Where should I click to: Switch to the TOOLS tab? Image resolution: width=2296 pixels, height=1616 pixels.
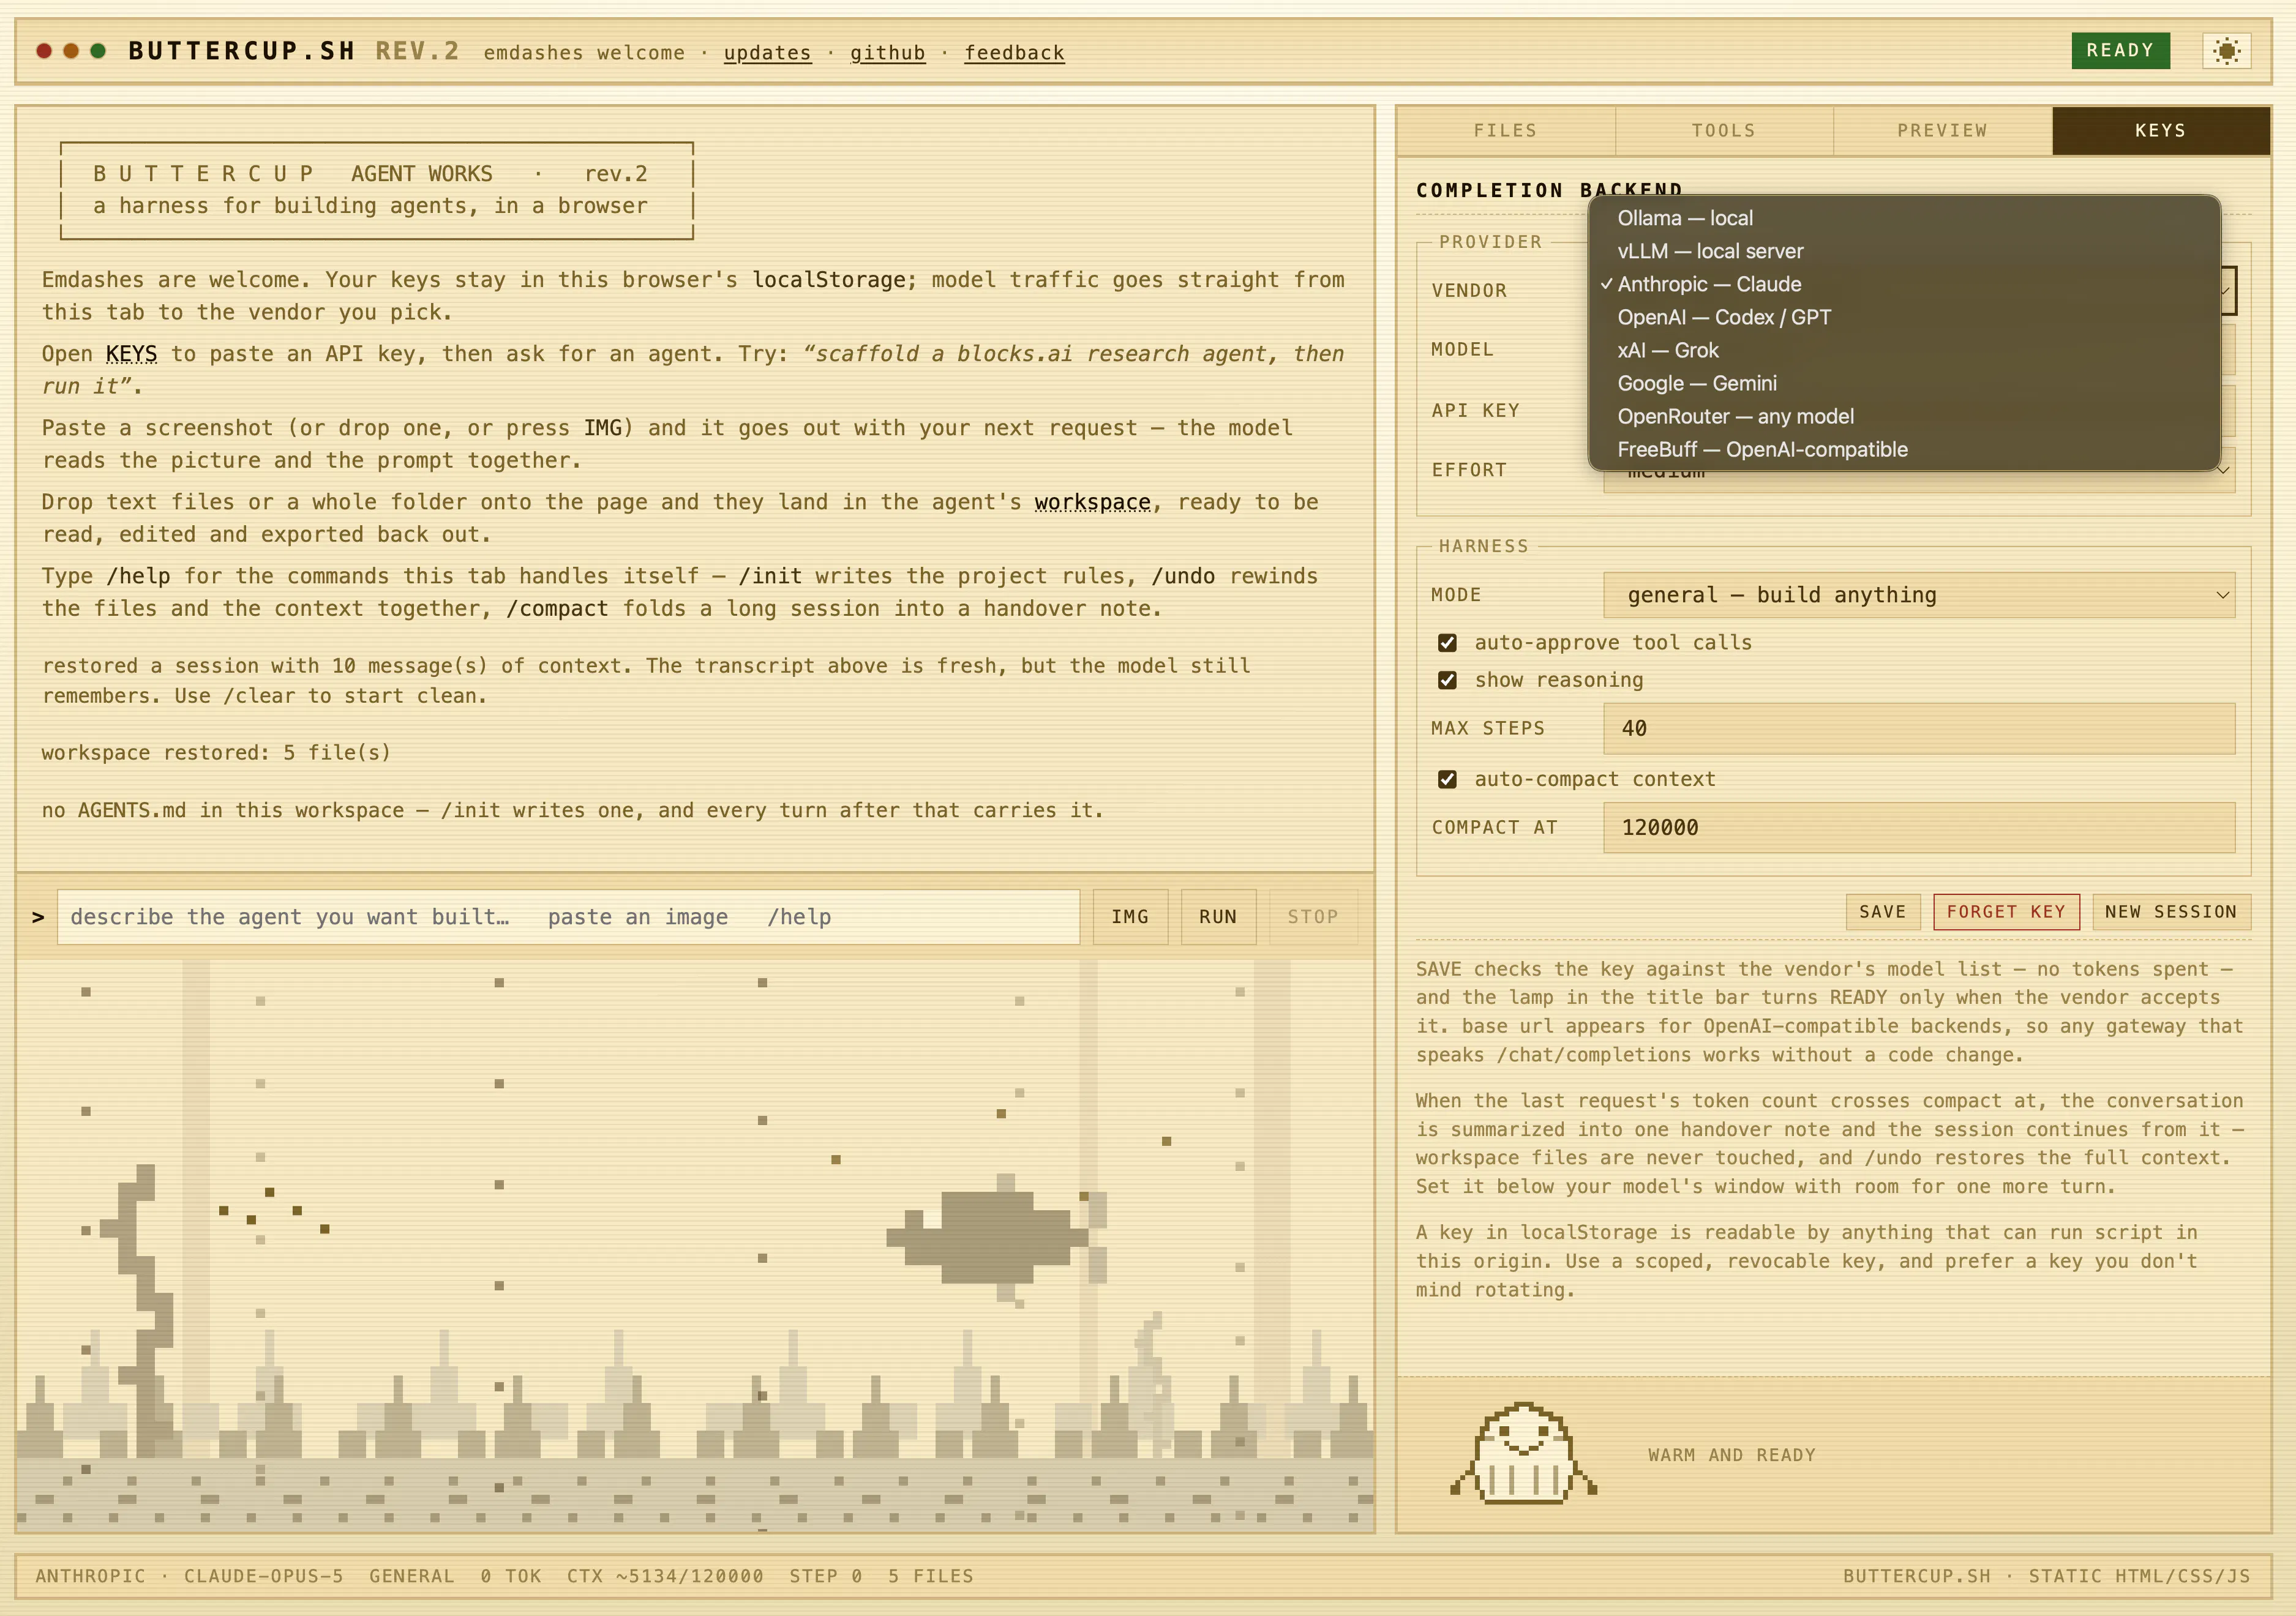point(1724,131)
